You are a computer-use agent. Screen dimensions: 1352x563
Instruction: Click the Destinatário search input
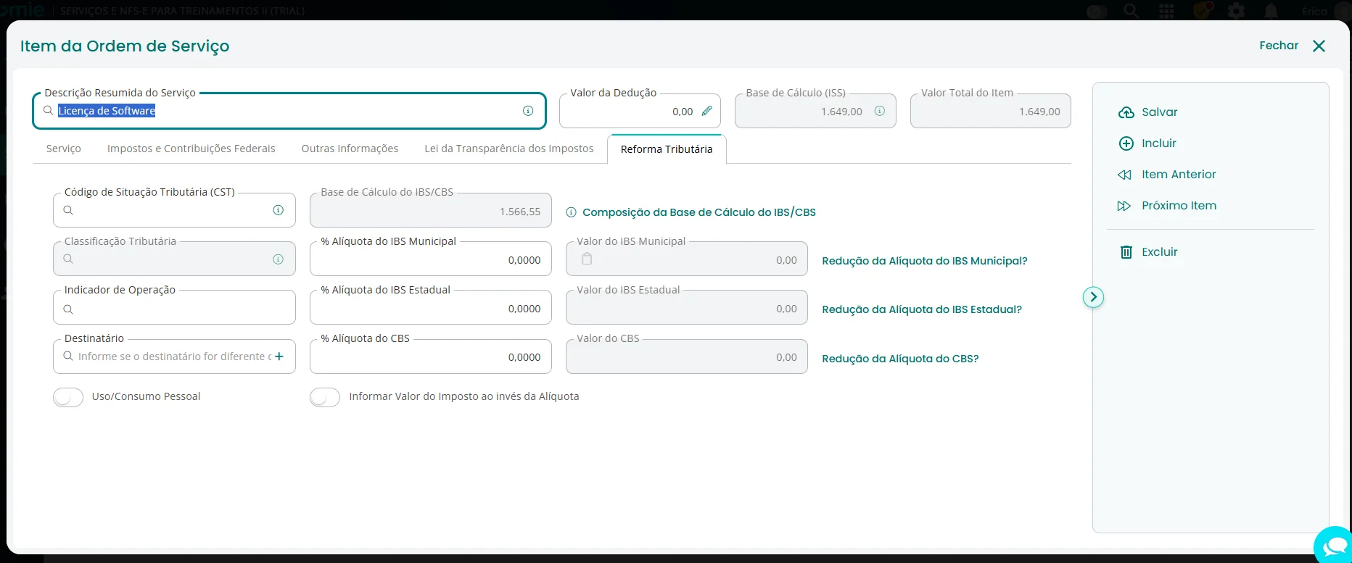(174, 356)
